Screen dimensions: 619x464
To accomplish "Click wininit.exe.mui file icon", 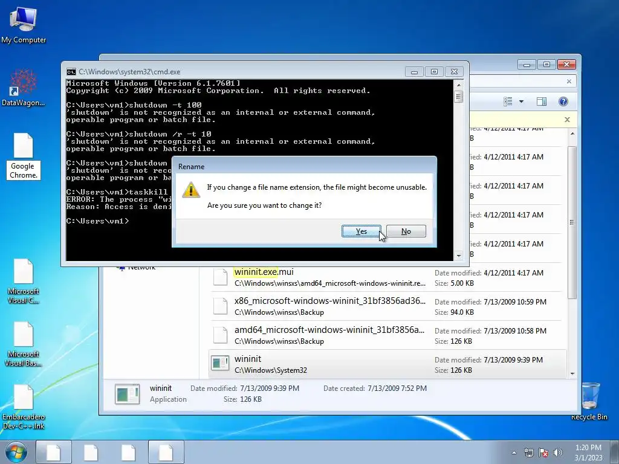I will click(220, 277).
